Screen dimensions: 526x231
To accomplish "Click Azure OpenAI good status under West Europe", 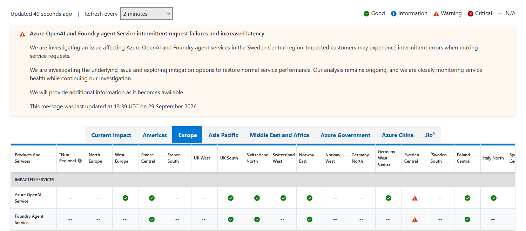I will click(126, 198).
